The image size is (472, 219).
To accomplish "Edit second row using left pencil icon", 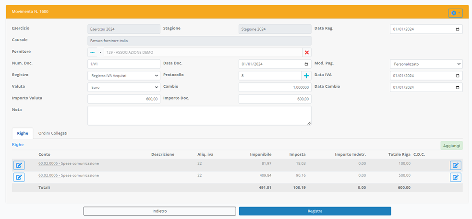I will [19, 177].
